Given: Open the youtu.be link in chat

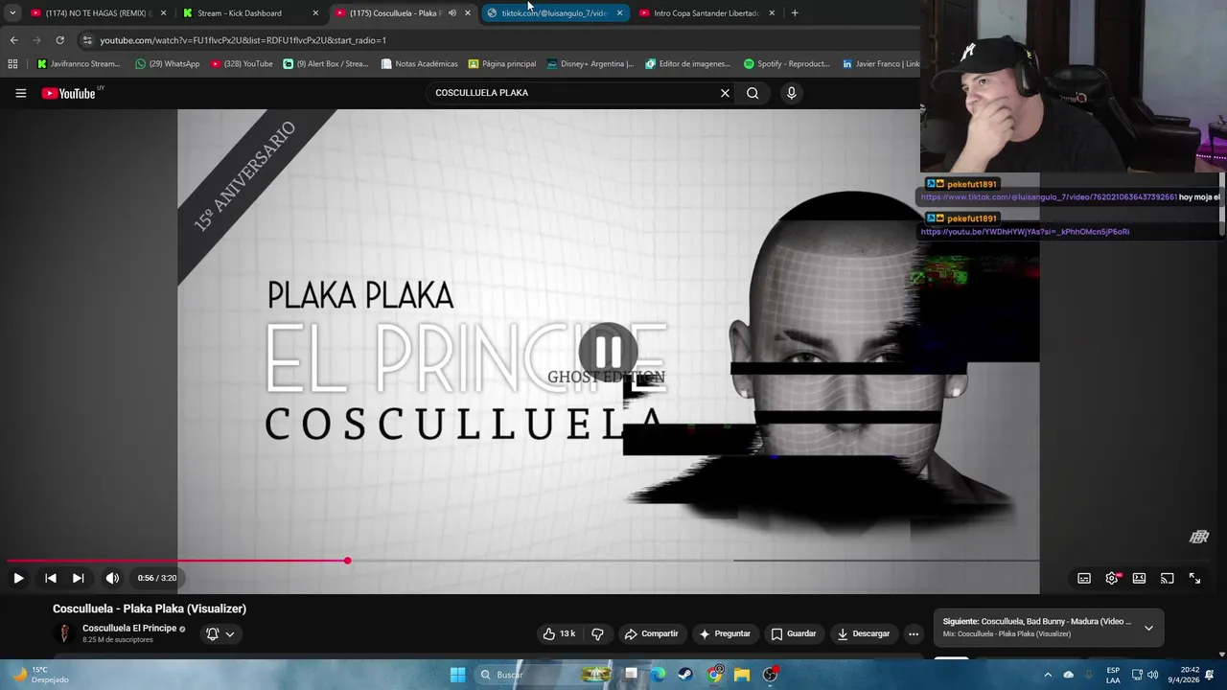Looking at the screenshot, I should tap(1025, 232).
